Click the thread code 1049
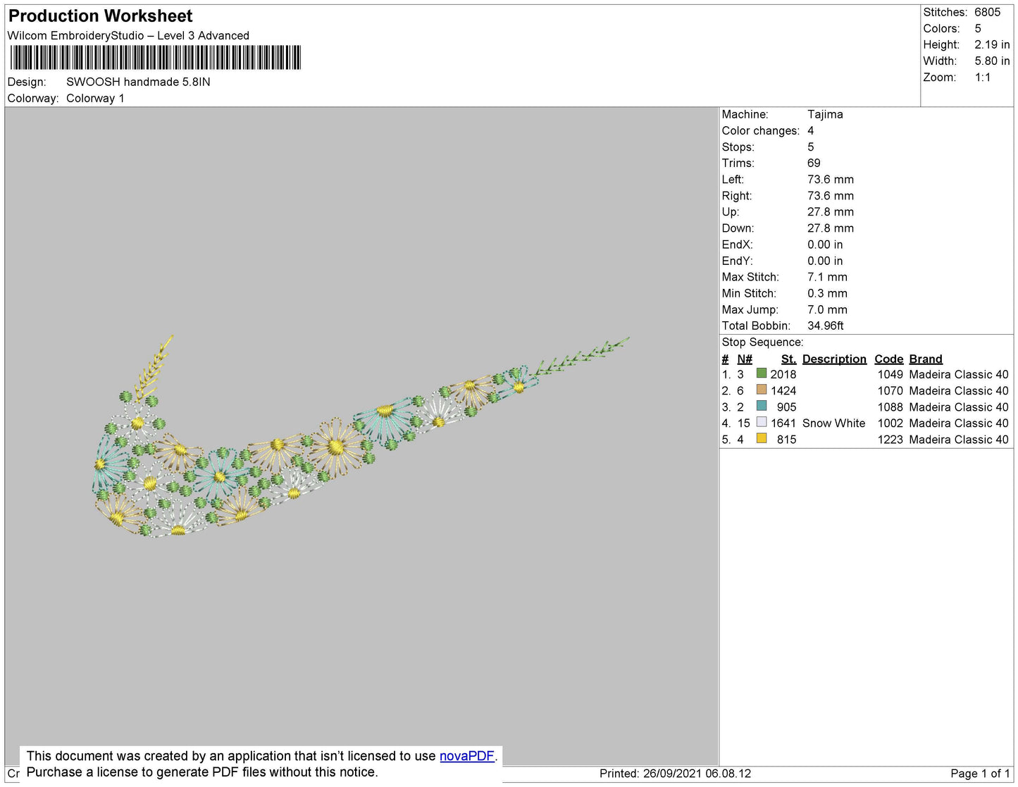 [890, 374]
